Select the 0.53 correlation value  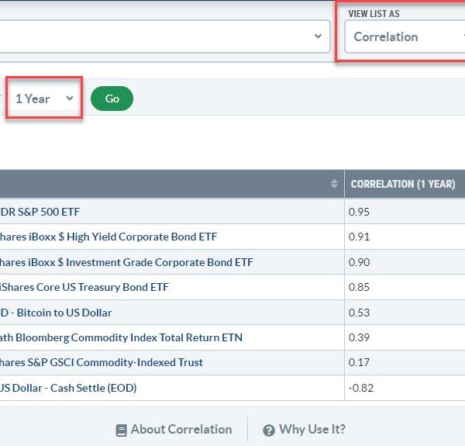tap(359, 313)
